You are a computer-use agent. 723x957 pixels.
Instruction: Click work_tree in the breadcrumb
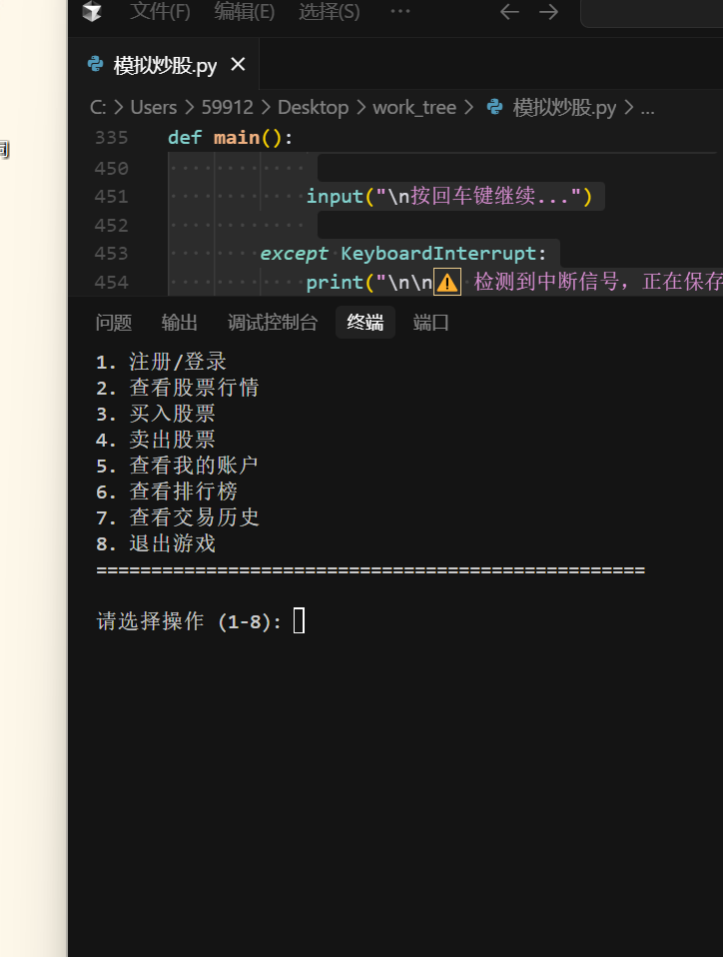pos(414,108)
